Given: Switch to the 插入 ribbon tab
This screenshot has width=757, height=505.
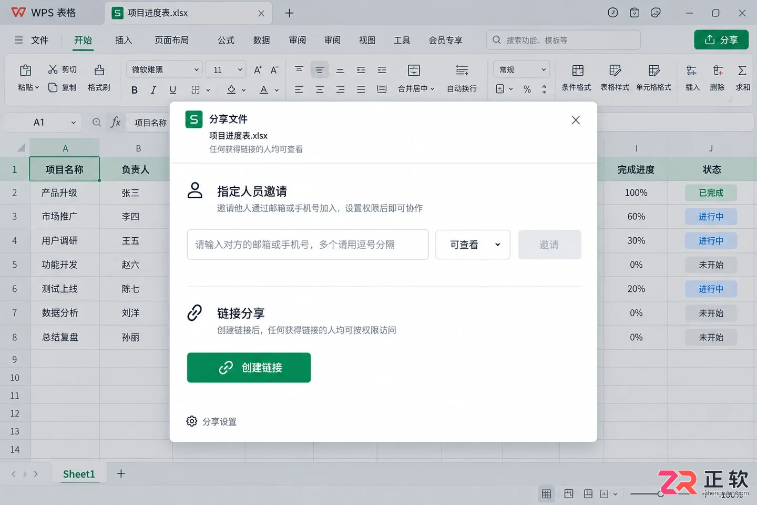Looking at the screenshot, I should pyautogui.click(x=124, y=40).
